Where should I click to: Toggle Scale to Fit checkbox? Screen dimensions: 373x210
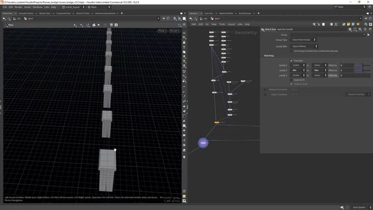(291, 80)
